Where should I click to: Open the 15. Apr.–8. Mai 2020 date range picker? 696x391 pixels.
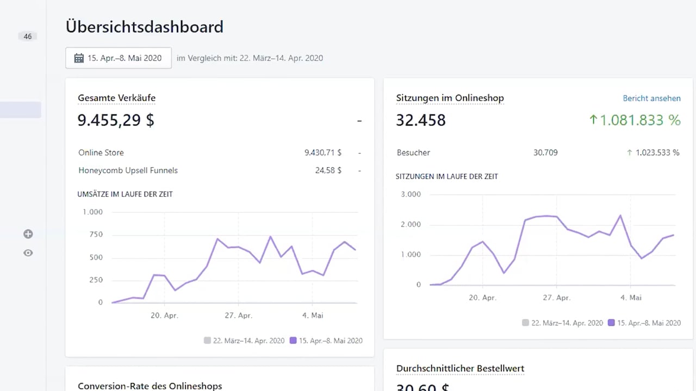[119, 58]
